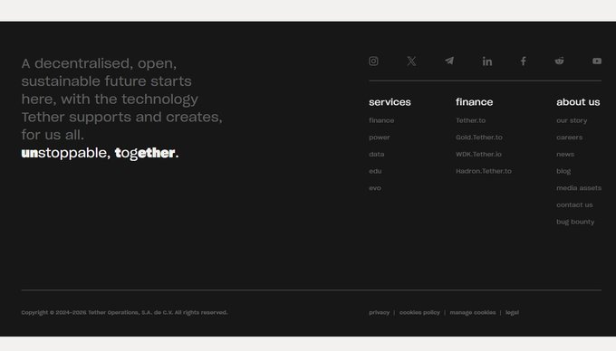Go to contact us page
This screenshot has height=351, width=616.
click(574, 204)
